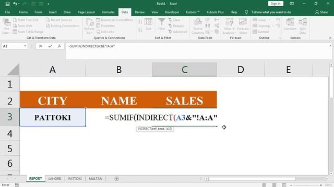Switch to the PATTOKI sheet tab
Screen dimensions: 334x187
75,179
